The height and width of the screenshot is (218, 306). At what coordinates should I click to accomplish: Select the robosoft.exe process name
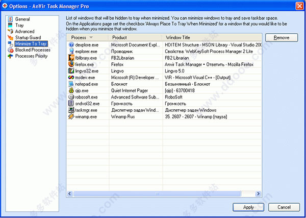pos(86,97)
